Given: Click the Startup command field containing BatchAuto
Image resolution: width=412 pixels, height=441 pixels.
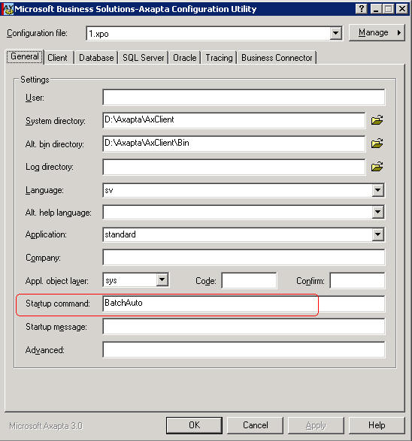Looking at the screenshot, I should point(244,304).
